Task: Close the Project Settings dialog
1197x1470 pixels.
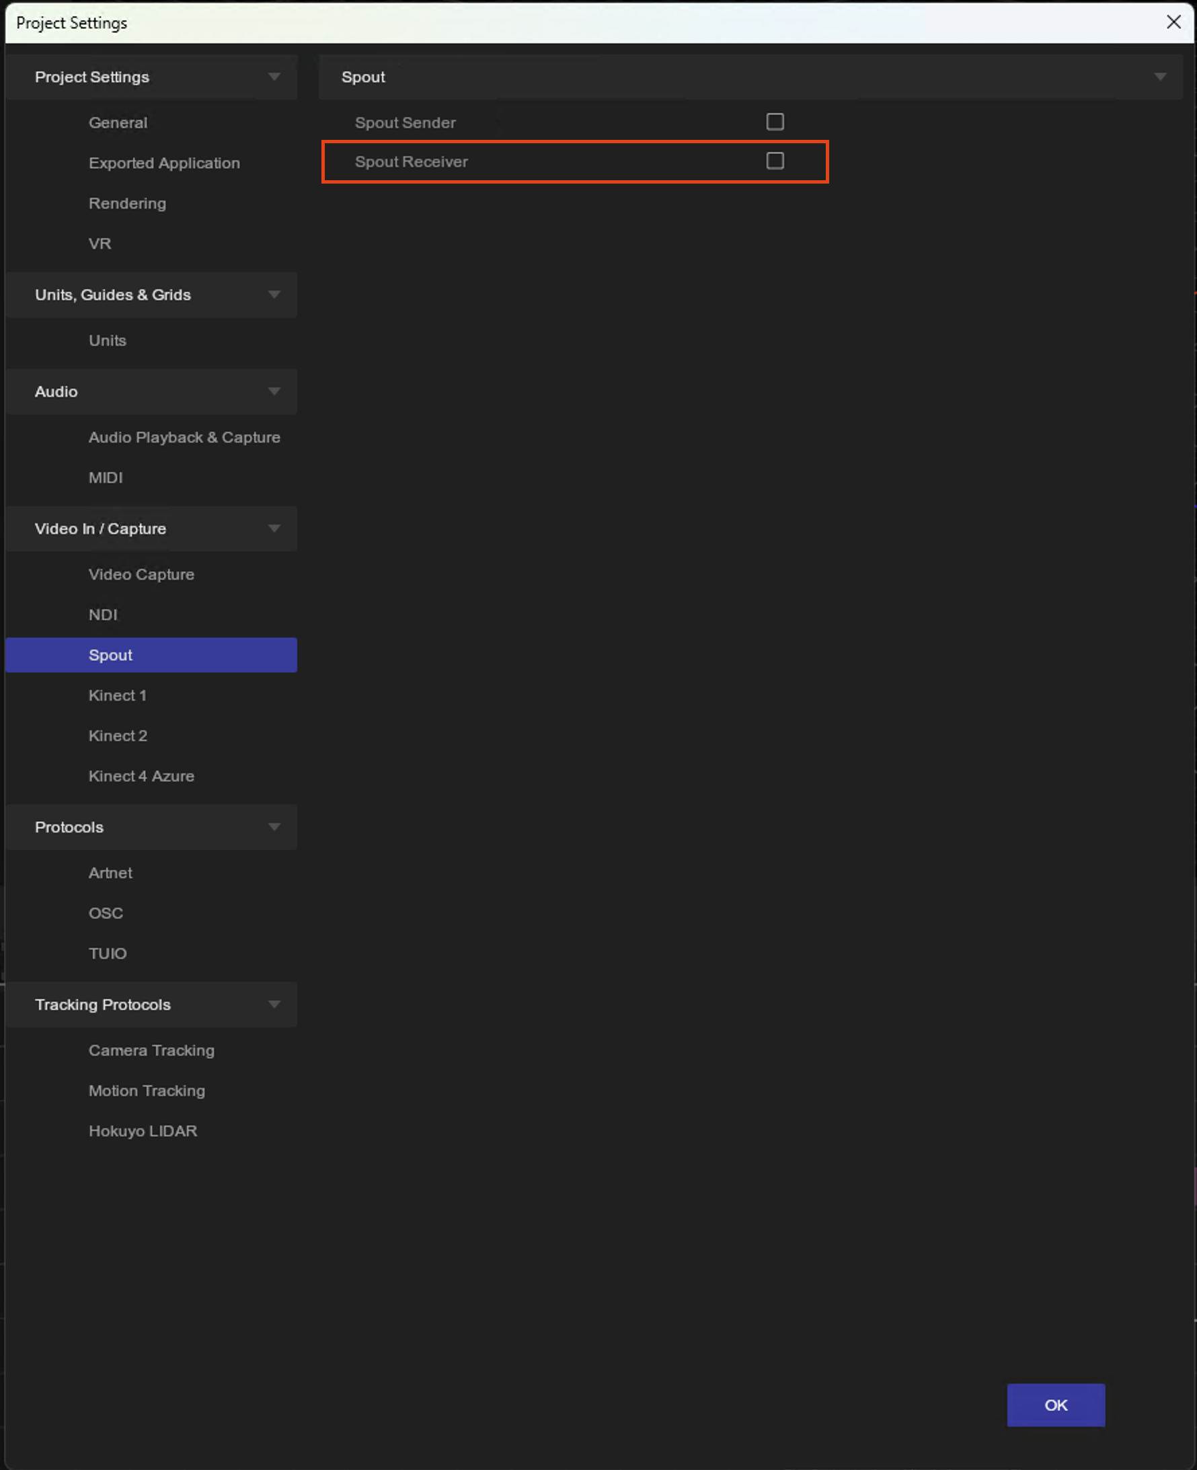Action: point(1173,22)
